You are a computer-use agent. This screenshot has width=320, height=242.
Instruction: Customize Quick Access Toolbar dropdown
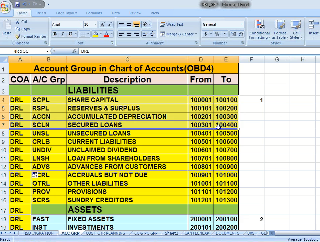(48, 4)
